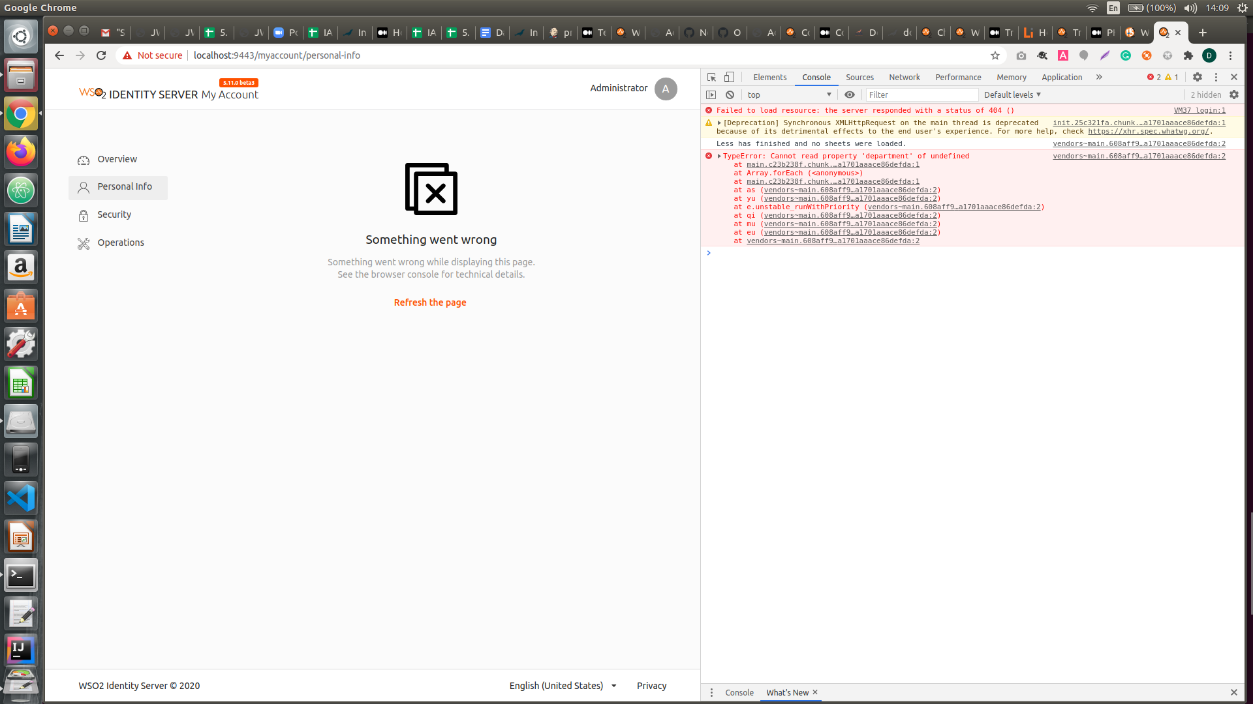Reload the page with refresh icon
Screen dimensions: 1253x704
click(x=101, y=55)
